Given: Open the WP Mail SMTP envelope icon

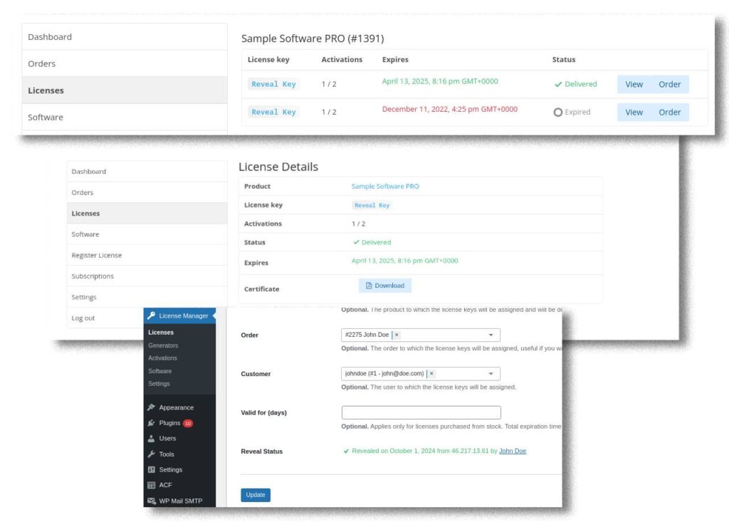Looking at the screenshot, I should click(152, 501).
